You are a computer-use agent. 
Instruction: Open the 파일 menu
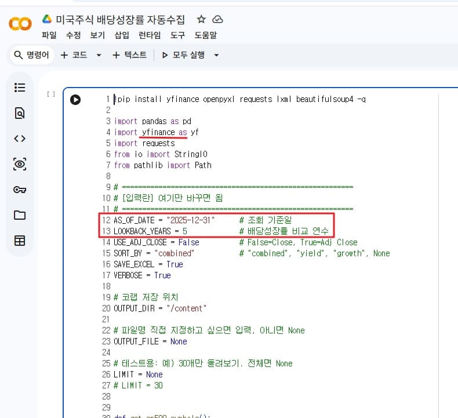pos(49,35)
